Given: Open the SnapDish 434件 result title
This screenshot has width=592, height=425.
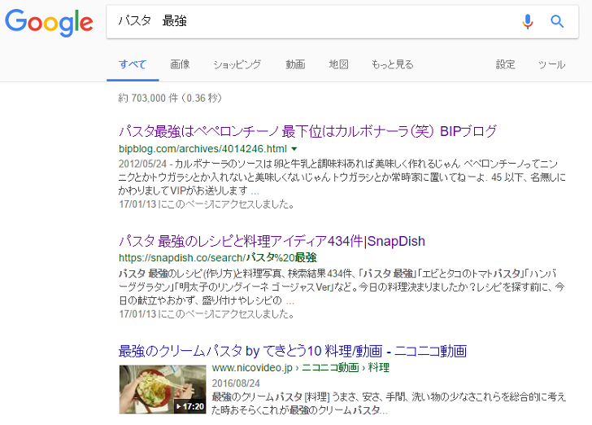Looking at the screenshot, I should click(272, 241).
